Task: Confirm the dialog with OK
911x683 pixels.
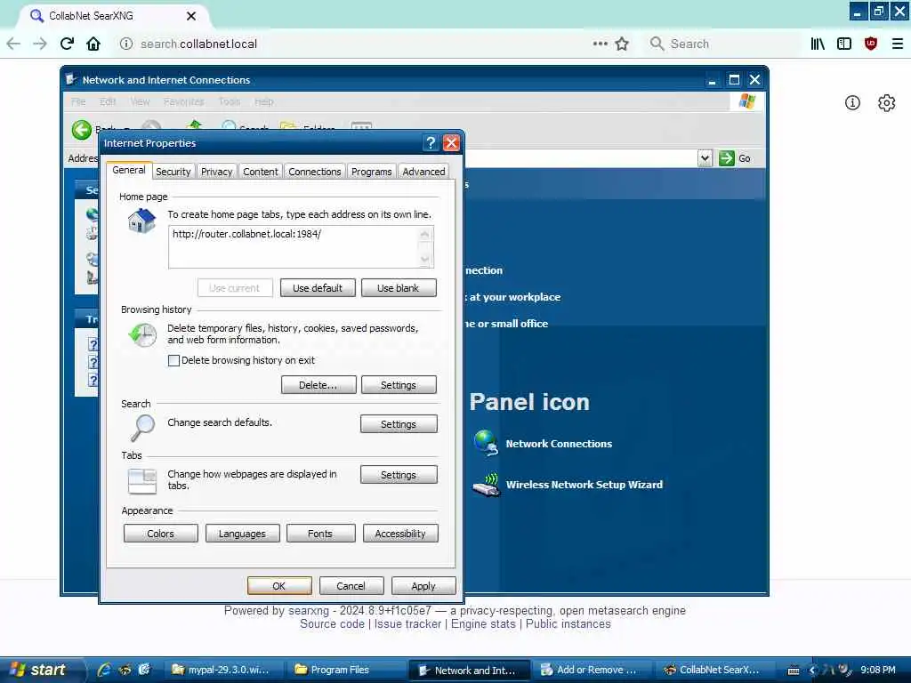Action: (278, 585)
